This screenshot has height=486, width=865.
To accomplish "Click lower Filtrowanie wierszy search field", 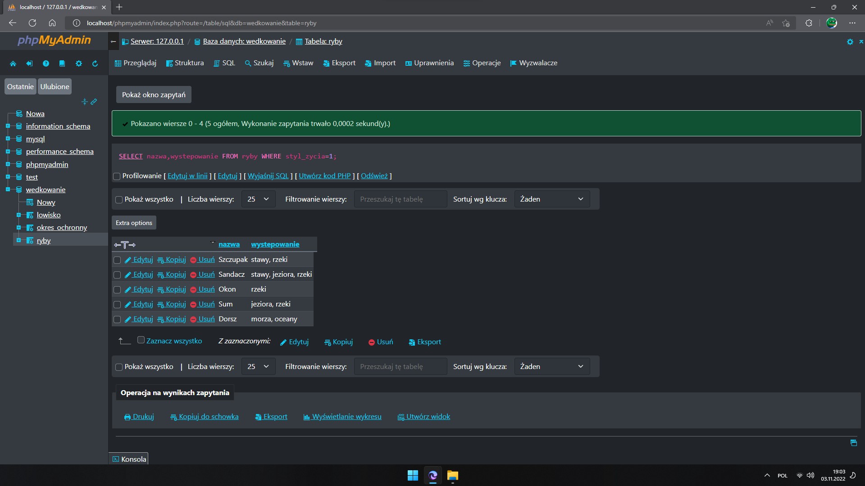I will point(401,367).
